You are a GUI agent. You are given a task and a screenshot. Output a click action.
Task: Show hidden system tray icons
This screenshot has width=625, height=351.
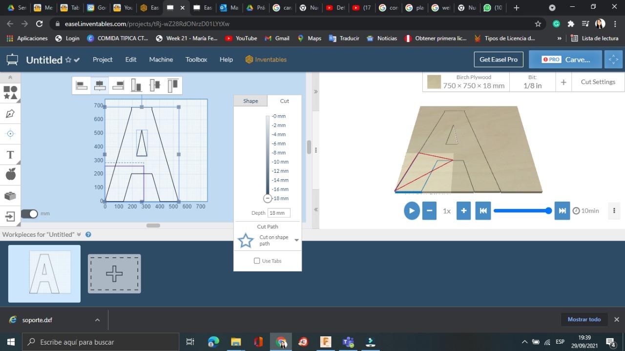(525, 342)
